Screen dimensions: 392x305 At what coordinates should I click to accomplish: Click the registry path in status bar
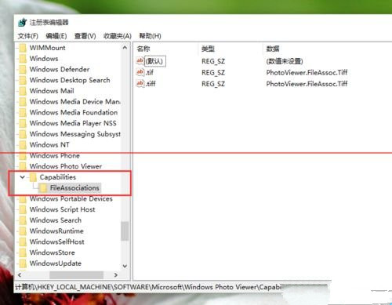[x=149, y=287]
